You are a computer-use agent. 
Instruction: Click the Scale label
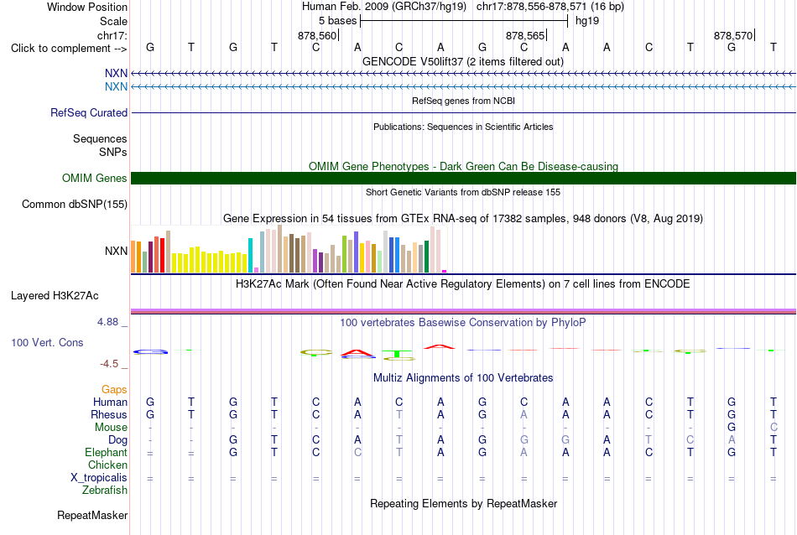click(x=113, y=21)
